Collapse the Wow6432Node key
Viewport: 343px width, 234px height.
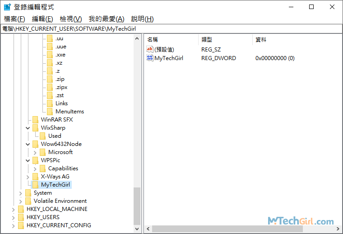(28, 144)
